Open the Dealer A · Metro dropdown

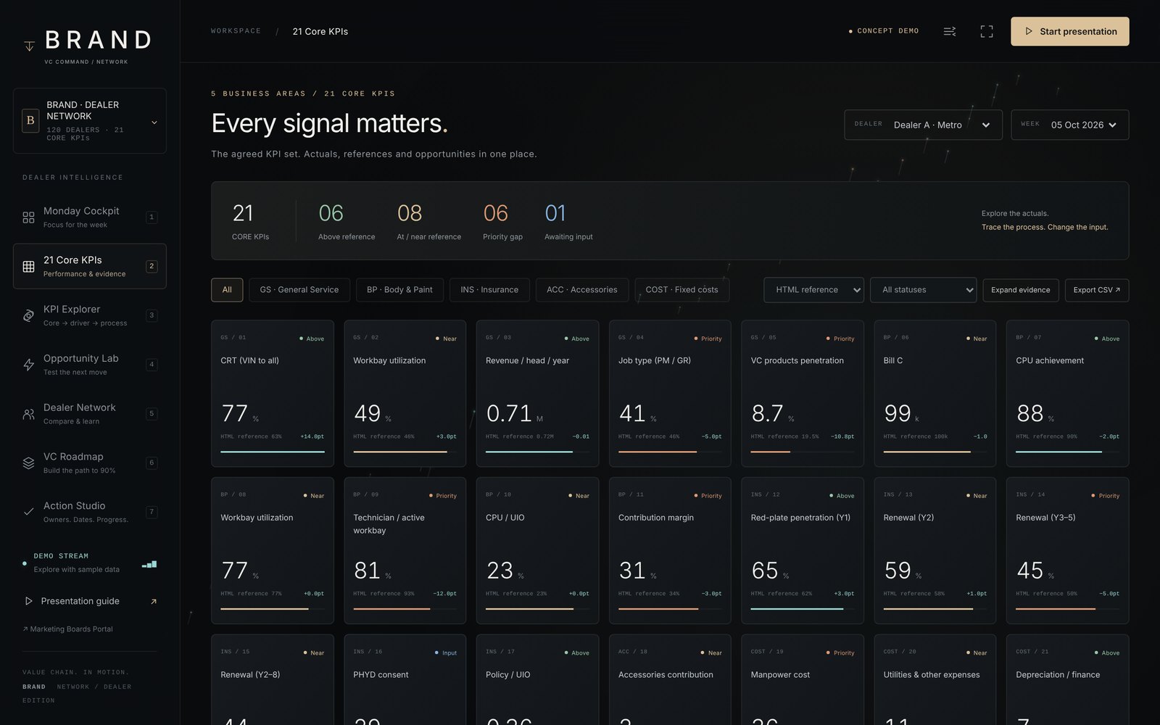pyautogui.click(x=923, y=125)
